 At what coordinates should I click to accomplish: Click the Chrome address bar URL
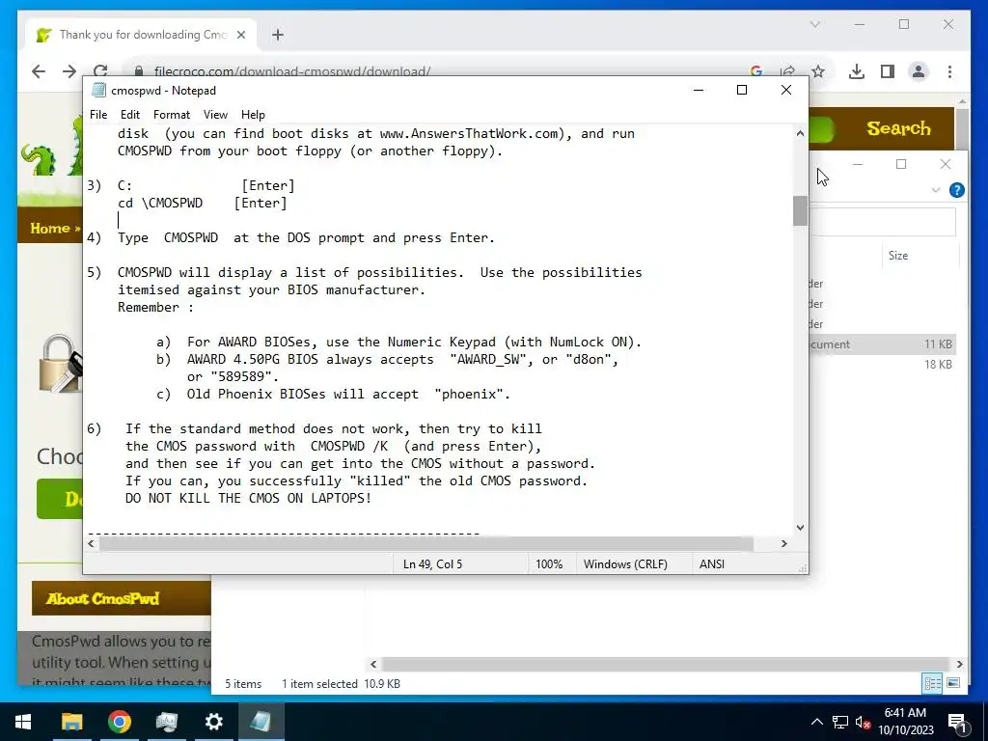(x=292, y=71)
